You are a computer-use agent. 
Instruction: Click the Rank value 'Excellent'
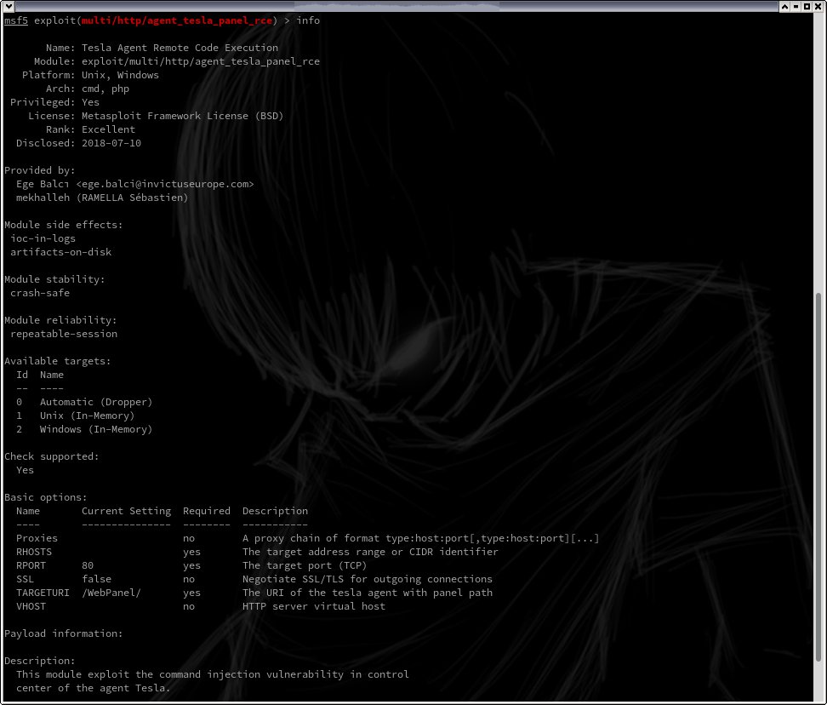108,129
